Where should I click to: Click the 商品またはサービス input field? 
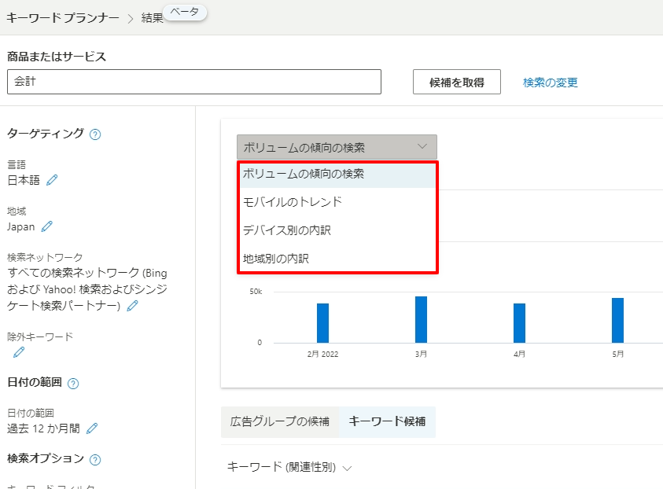tap(193, 82)
